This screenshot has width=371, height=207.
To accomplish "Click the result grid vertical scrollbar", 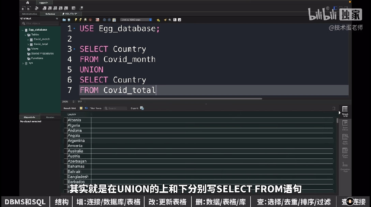I will coord(337,121).
